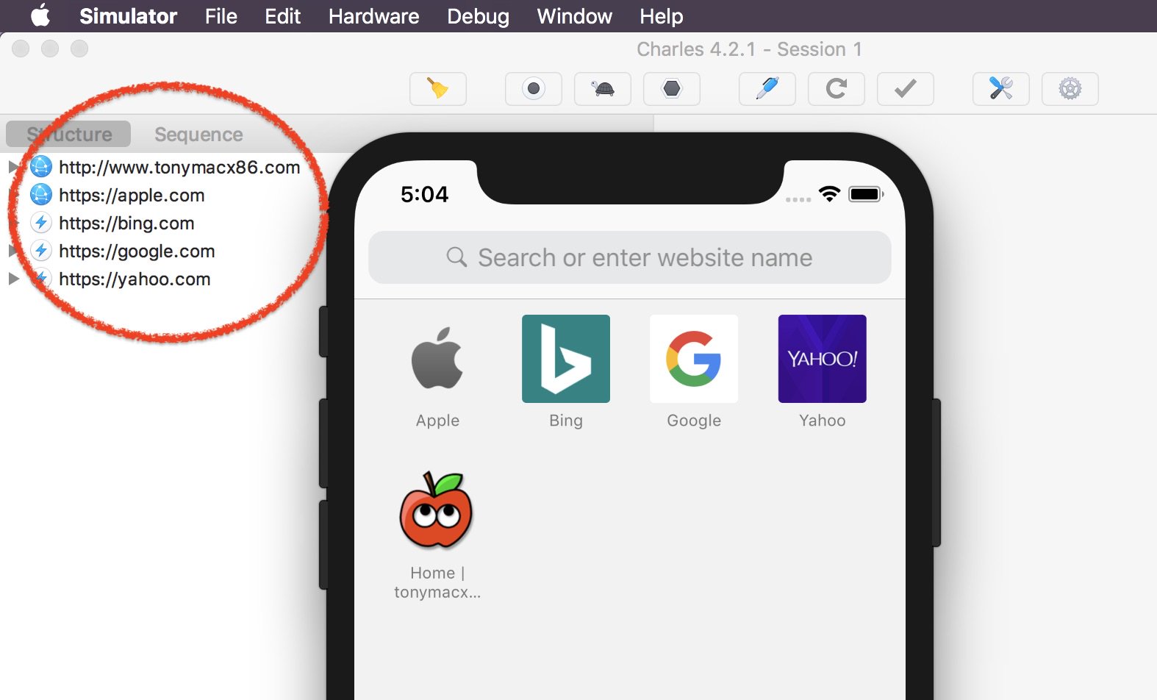This screenshot has height=700, width=1157.
Task: Open the File menu
Action: [221, 16]
